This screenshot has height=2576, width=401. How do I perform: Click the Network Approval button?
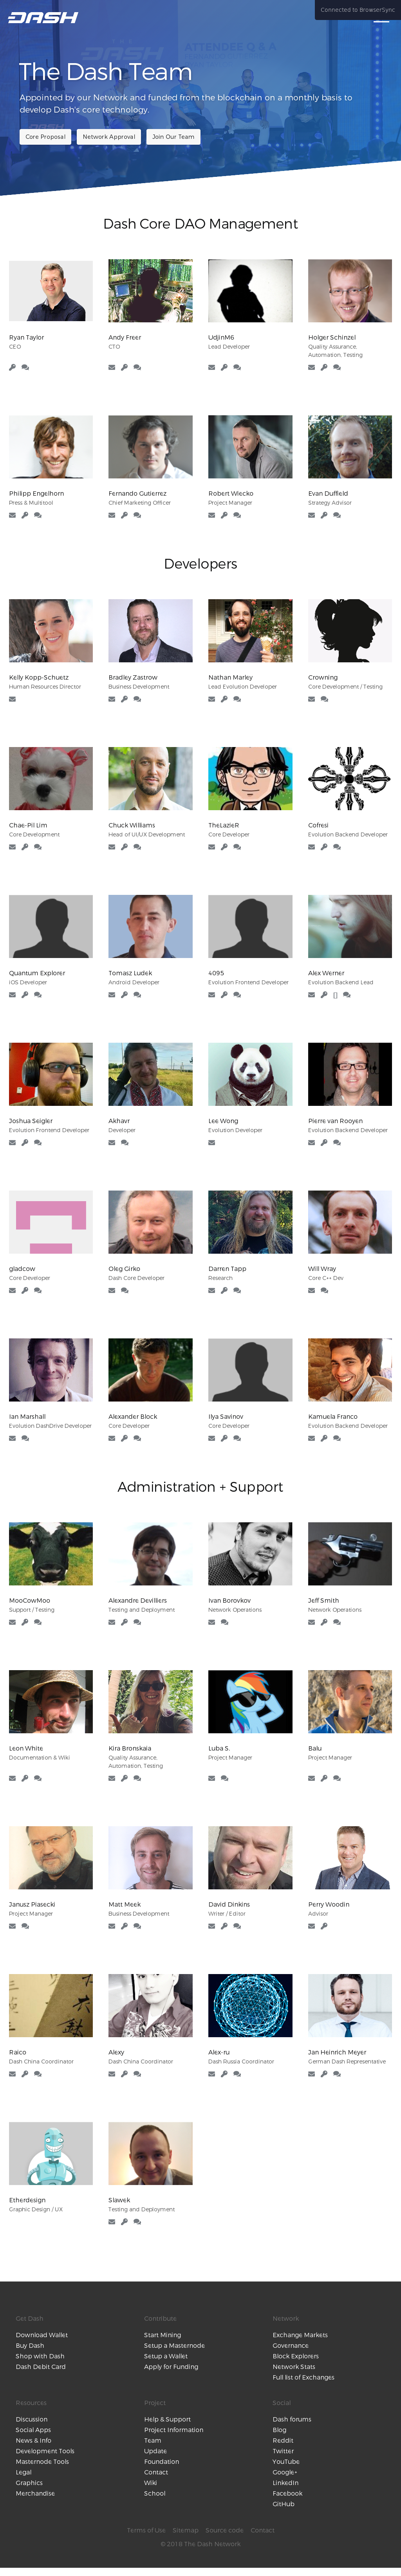click(x=109, y=137)
